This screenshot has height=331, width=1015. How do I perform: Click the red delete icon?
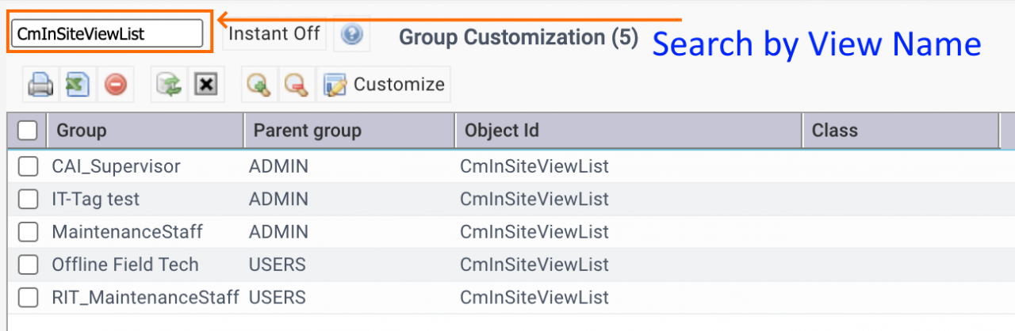click(x=116, y=85)
